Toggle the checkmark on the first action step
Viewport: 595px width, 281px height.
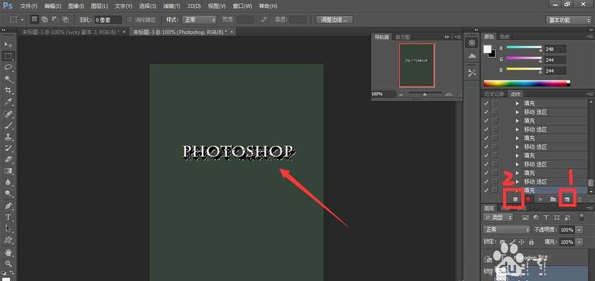487,104
